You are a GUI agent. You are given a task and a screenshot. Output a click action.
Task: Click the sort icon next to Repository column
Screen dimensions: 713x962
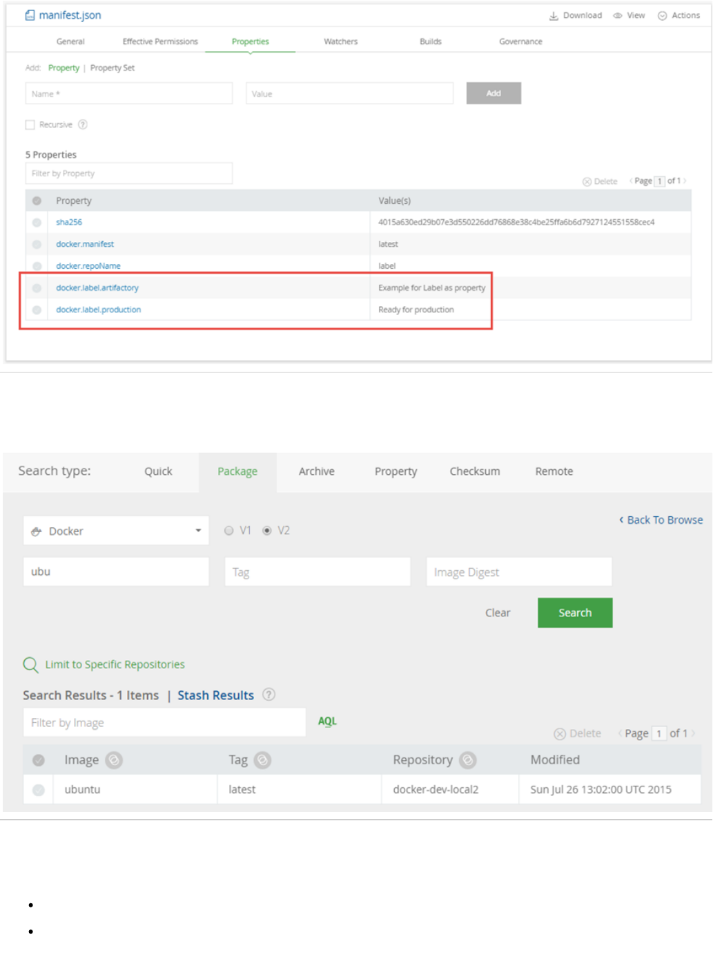468,760
